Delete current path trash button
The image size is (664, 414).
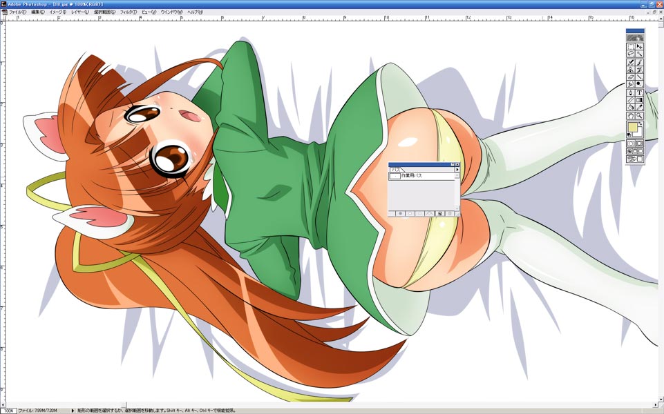pos(450,213)
